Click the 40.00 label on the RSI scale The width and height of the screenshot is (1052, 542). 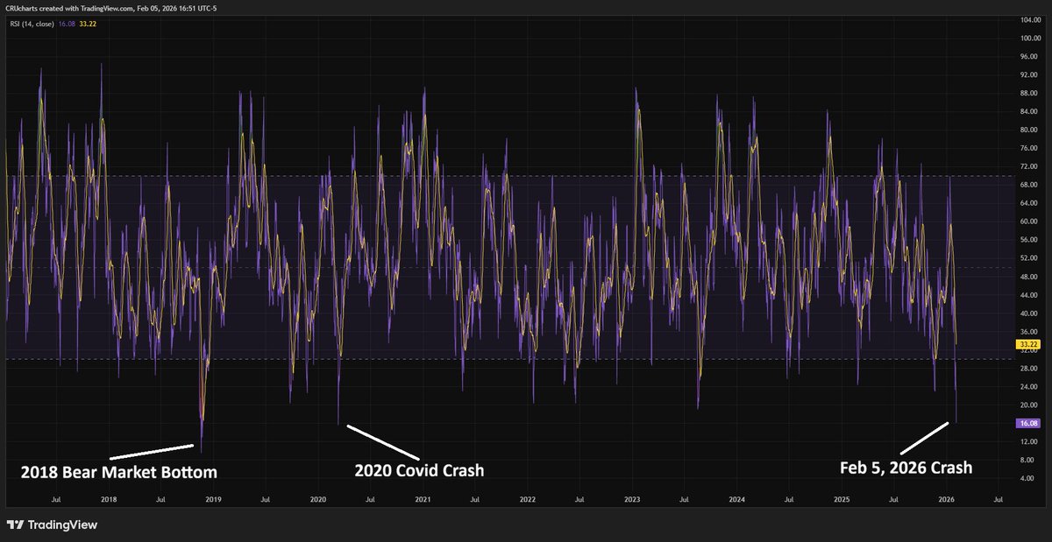click(x=1030, y=313)
